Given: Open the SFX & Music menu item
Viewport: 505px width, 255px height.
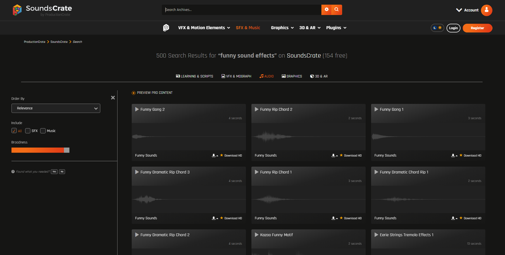Looking at the screenshot, I should pos(248,28).
